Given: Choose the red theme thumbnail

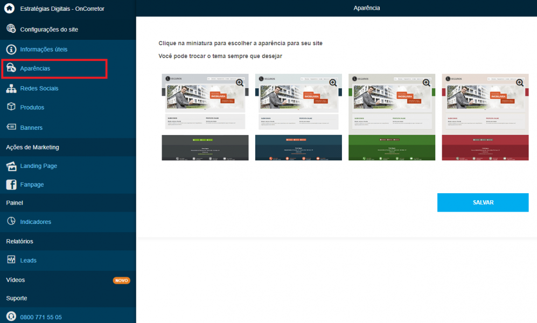Looking at the screenshot, I should click(x=485, y=117).
